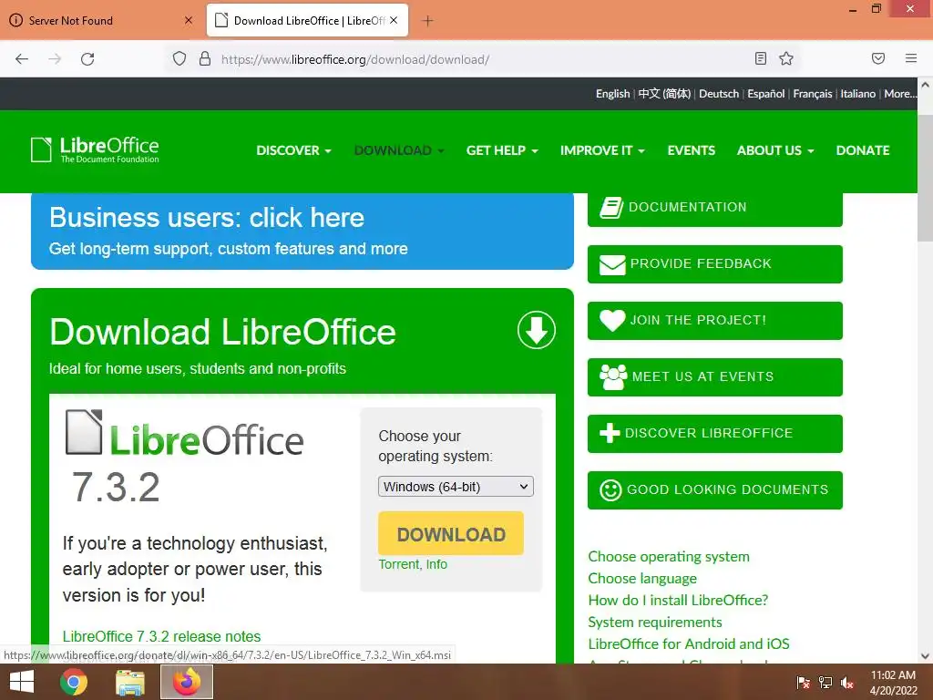Bookmark this page with the star icon
Viewport: 933px width, 700px height.
(x=786, y=58)
